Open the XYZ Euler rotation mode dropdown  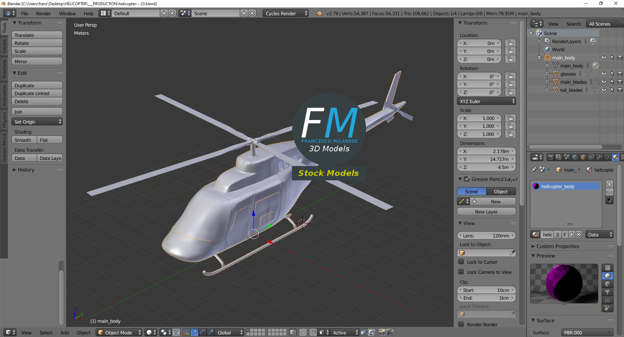click(487, 101)
